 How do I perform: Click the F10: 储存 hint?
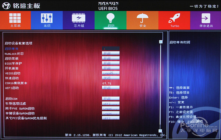click(x=176, y=122)
